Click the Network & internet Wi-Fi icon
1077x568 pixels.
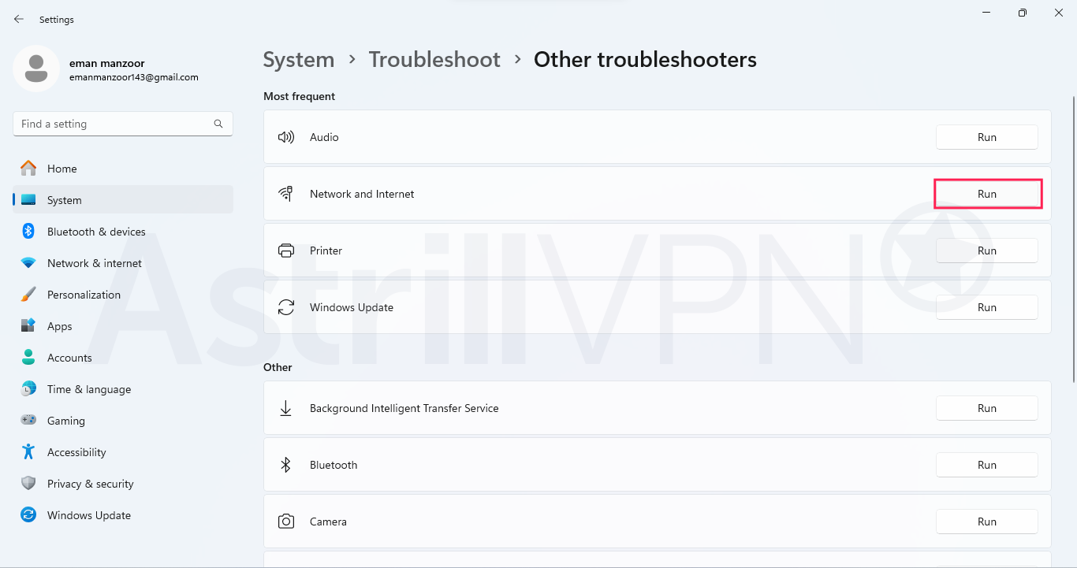click(x=28, y=263)
